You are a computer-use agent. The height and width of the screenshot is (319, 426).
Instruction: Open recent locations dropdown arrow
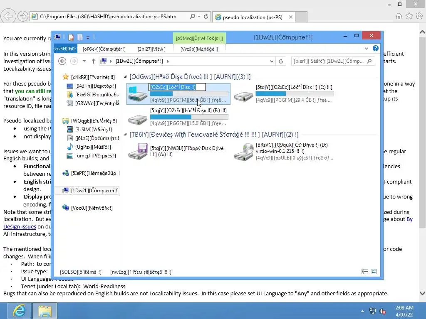[x=84, y=61]
